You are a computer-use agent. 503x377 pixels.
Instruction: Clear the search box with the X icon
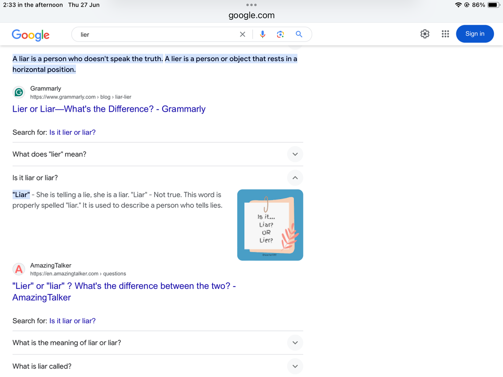[x=242, y=34]
